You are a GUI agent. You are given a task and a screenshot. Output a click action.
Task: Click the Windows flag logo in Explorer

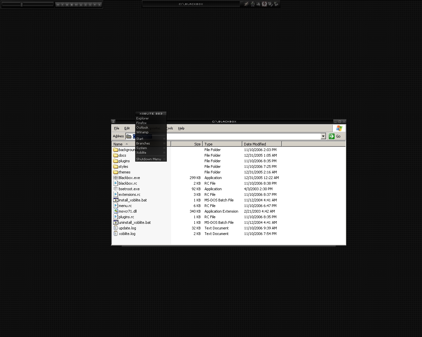[x=339, y=128]
